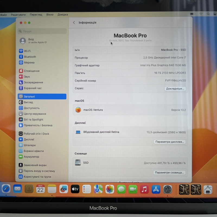Click Вбудований дисплей Retina row
Image resolution: width=217 pixels, height=217 pixels.
tap(130, 132)
